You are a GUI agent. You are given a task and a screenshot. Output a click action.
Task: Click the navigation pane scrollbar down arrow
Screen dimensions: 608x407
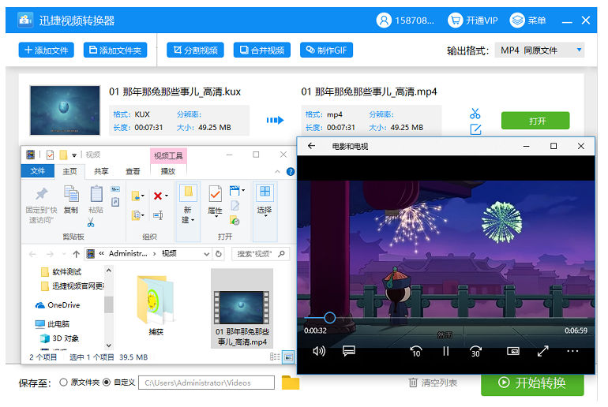click(x=109, y=345)
